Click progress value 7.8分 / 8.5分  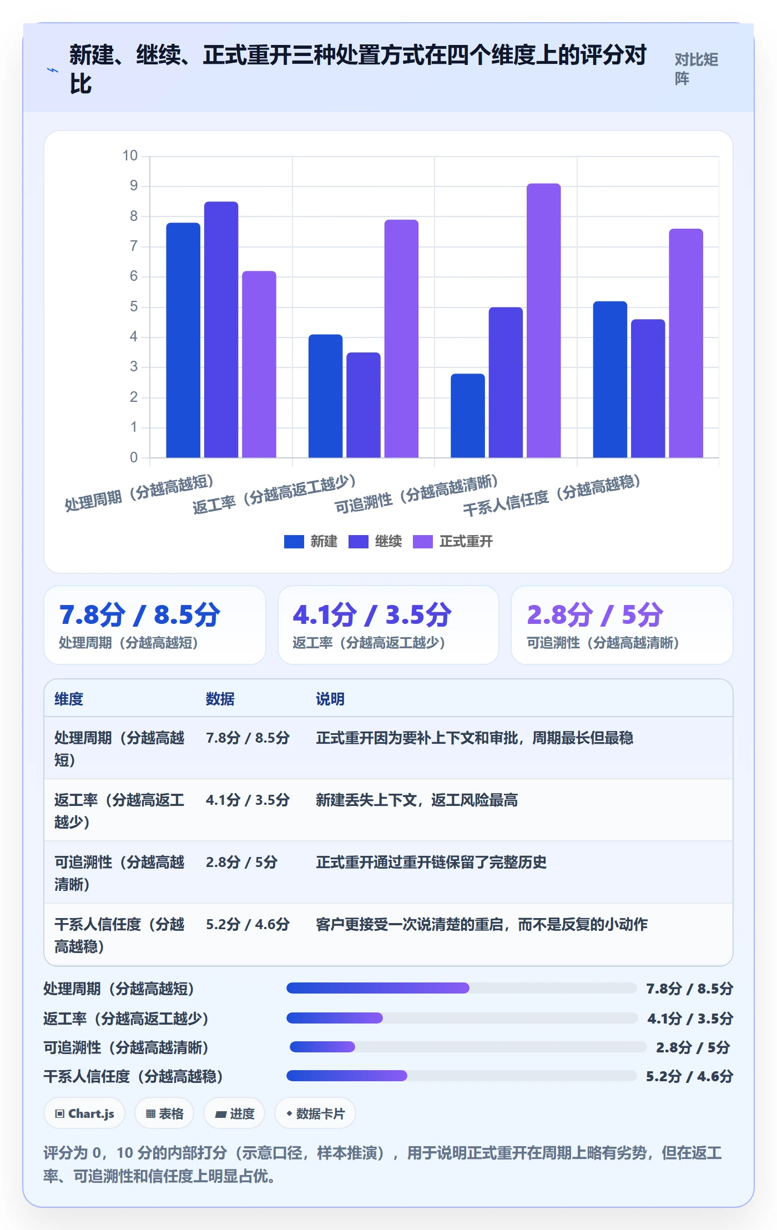coord(690,989)
